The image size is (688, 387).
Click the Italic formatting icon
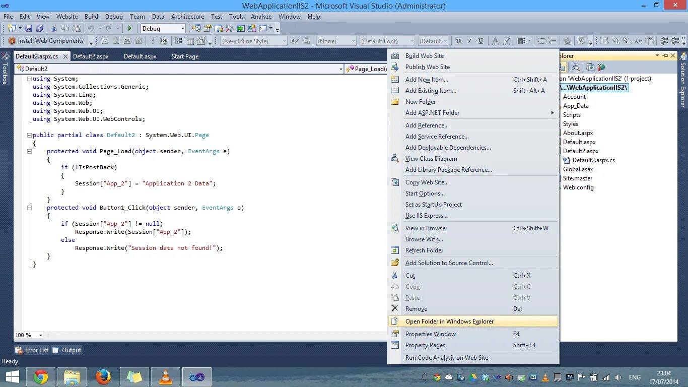click(x=469, y=41)
